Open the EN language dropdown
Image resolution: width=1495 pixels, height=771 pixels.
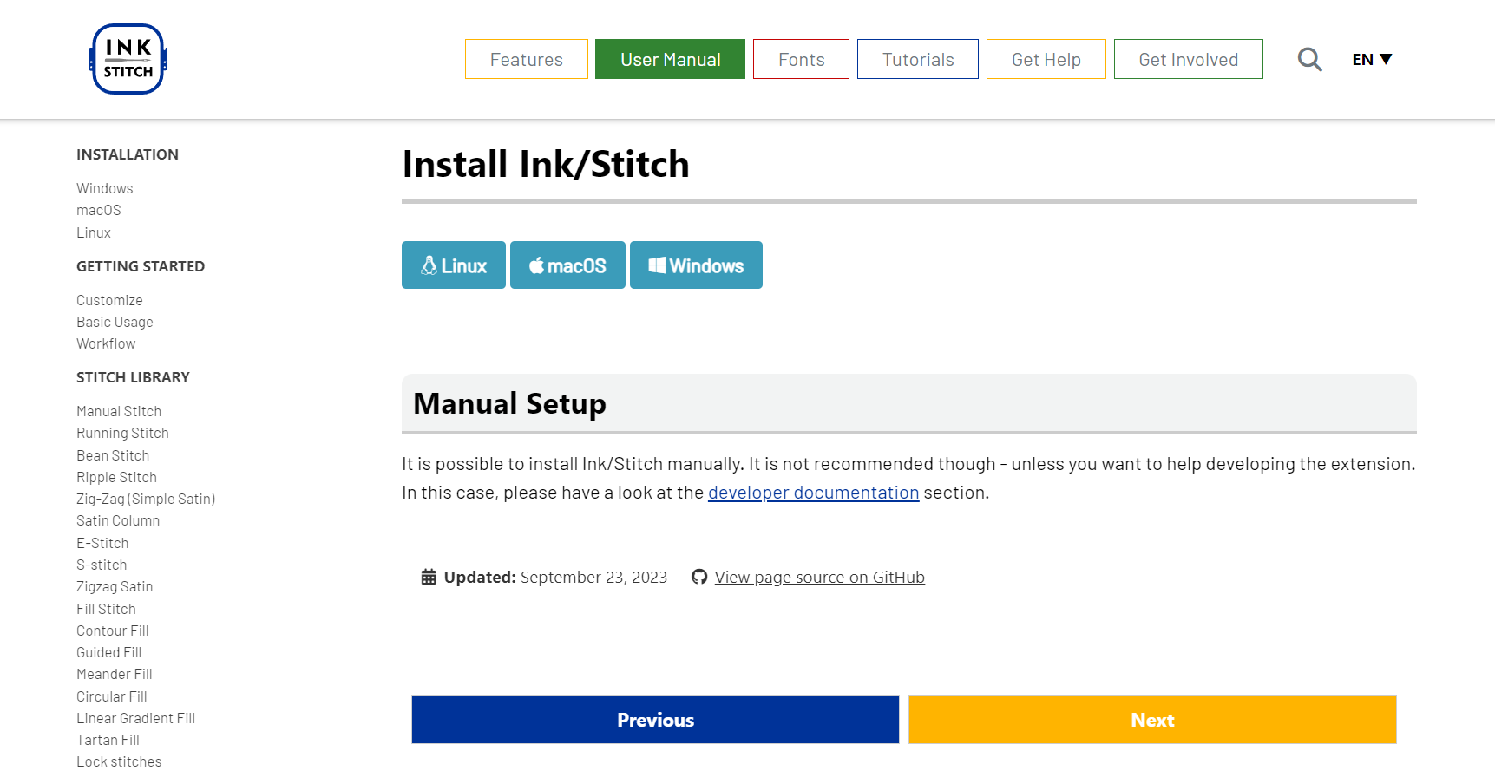[1372, 59]
